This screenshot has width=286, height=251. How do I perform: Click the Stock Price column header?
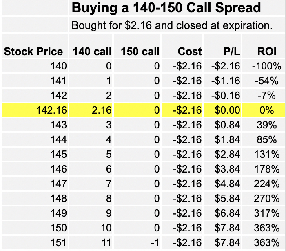point(33,52)
